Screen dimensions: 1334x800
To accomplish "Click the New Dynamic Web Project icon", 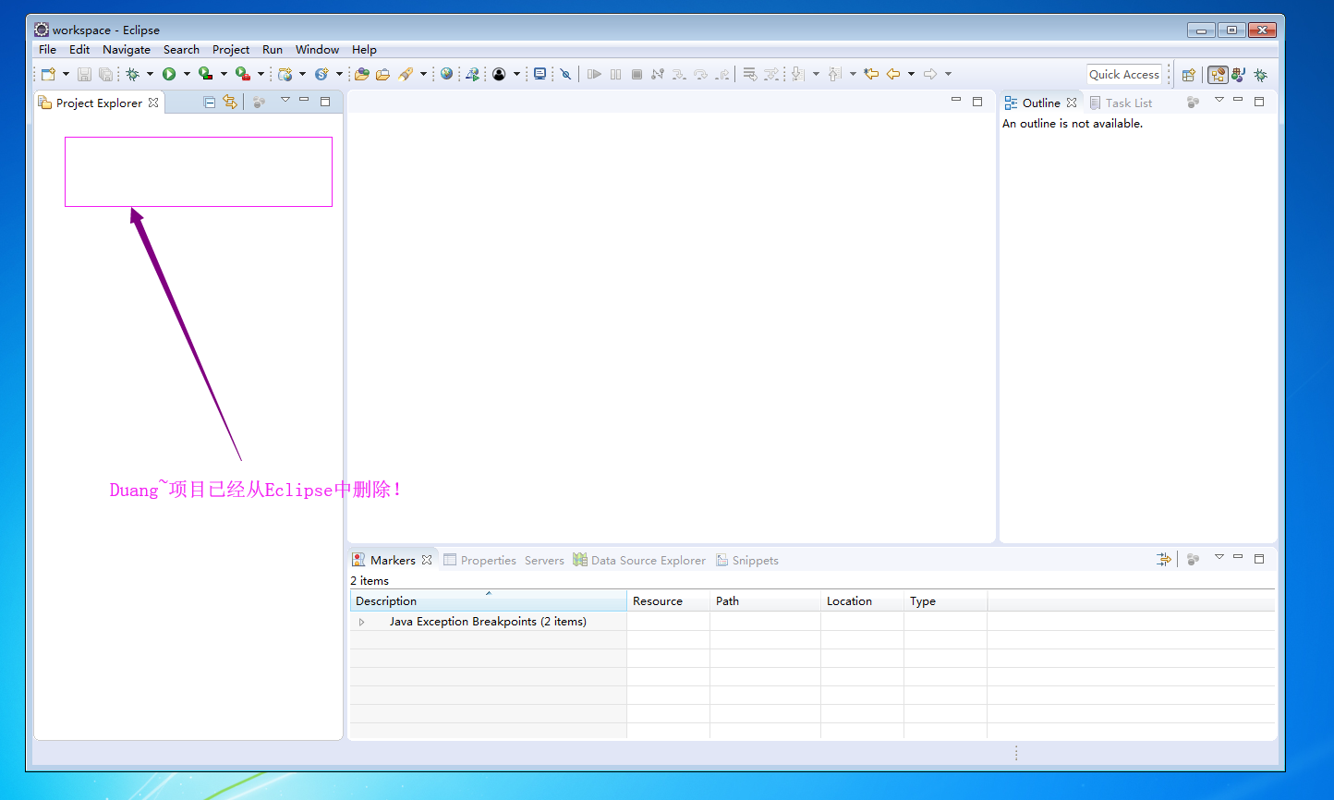I will (285, 74).
